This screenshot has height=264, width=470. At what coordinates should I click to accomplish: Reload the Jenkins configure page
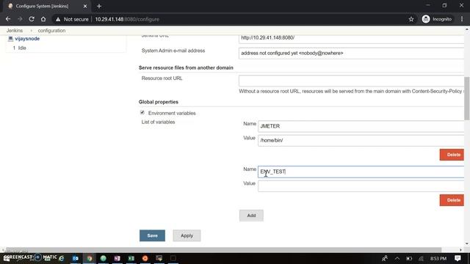click(x=32, y=19)
